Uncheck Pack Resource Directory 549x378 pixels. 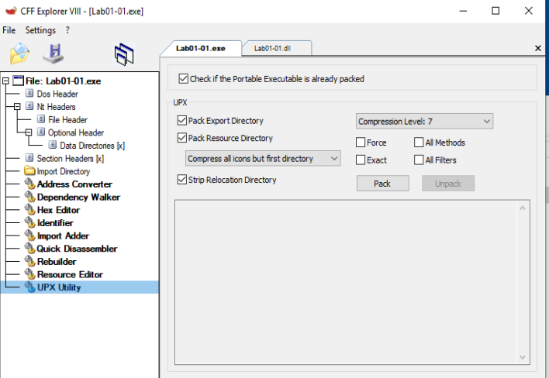tap(181, 138)
